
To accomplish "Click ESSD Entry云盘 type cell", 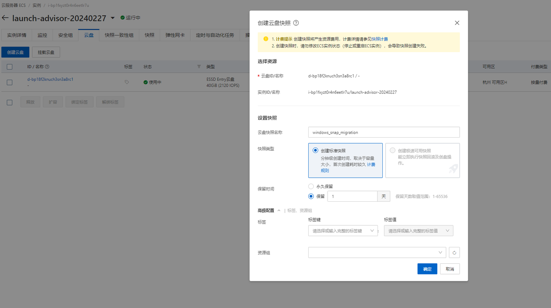I will 220,79.
